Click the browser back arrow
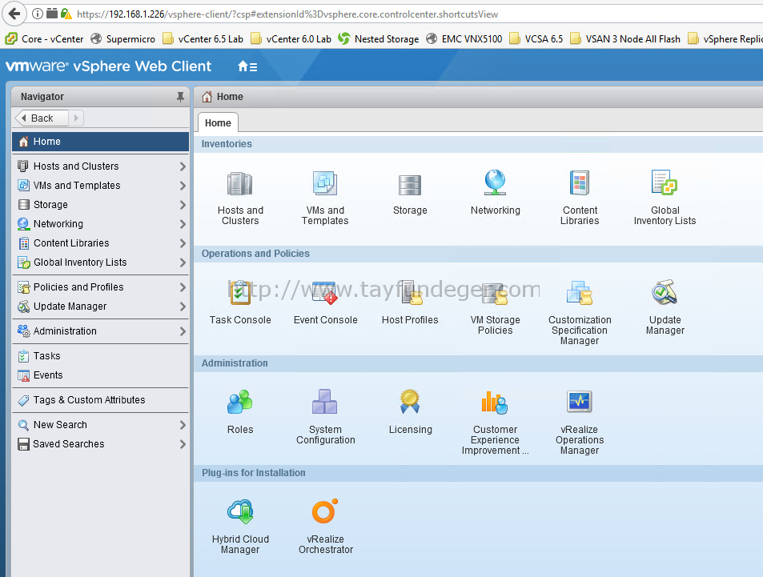This screenshot has height=577, width=763. pyautogui.click(x=14, y=14)
